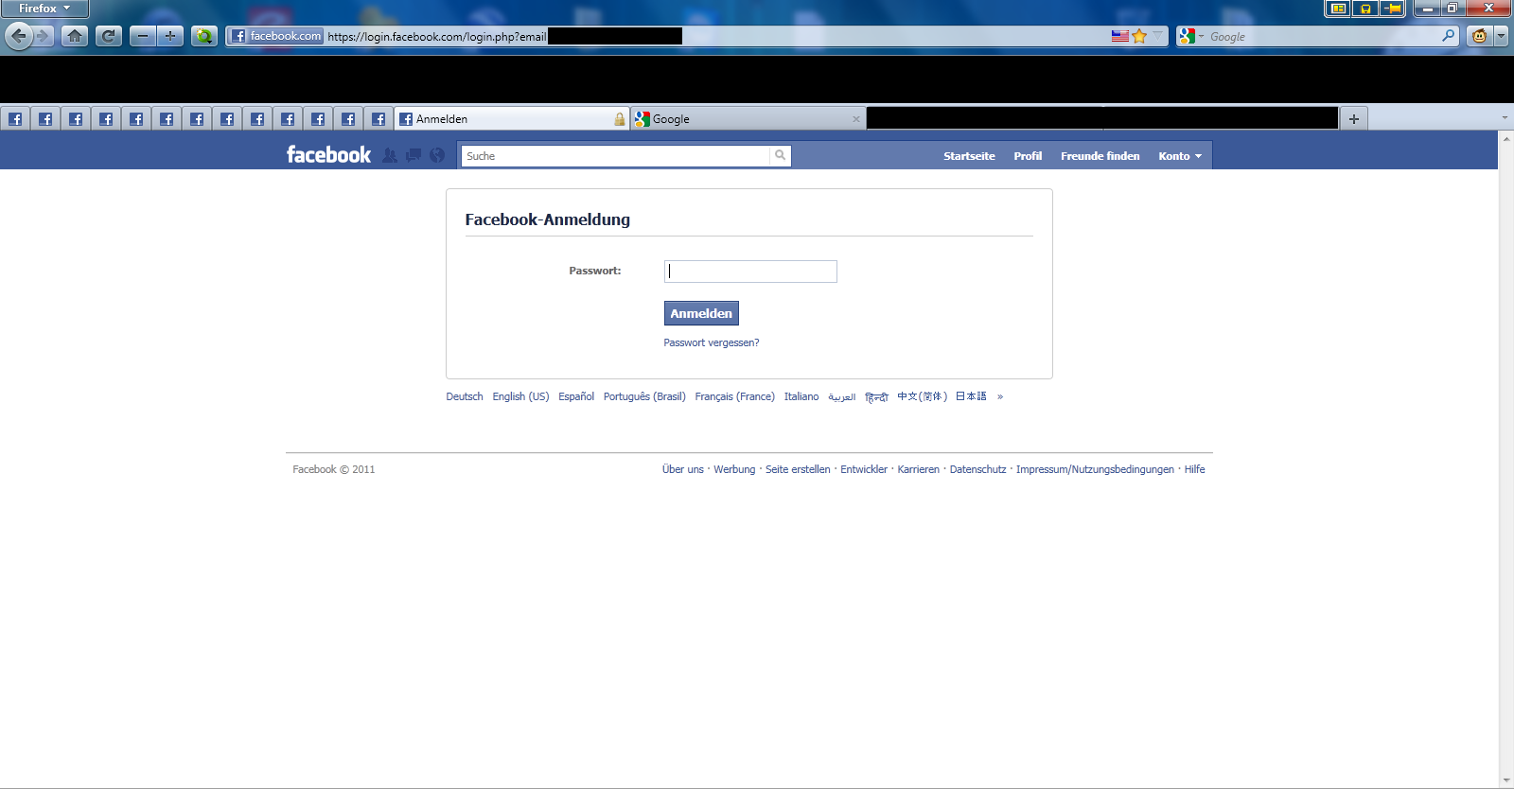Switch language to Italiano
This screenshot has height=789, width=1514.
[x=801, y=396]
